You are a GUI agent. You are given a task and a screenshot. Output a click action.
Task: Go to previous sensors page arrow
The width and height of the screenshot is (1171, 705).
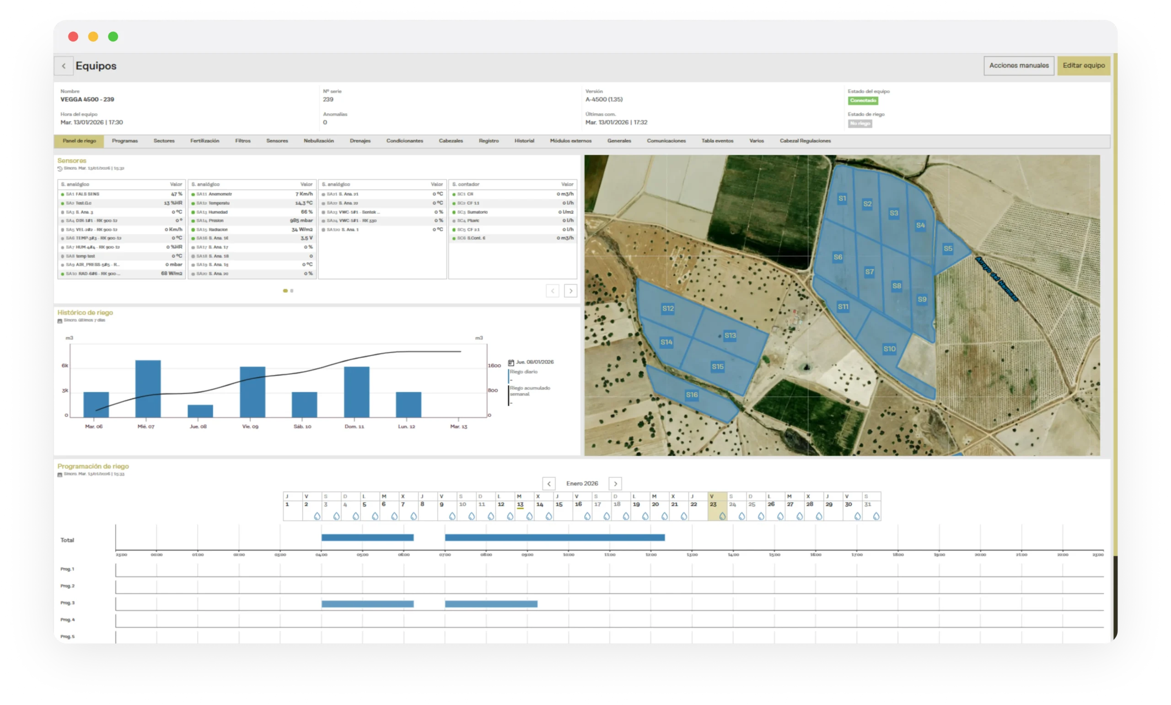point(552,291)
